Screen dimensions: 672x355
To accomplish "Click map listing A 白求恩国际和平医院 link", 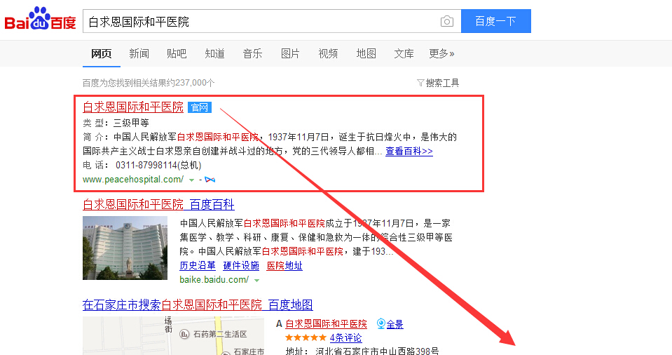I will point(326,323).
